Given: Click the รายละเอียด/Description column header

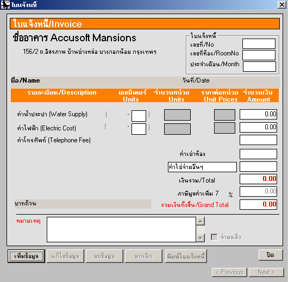Looking at the screenshot, I should click(62, 92).
